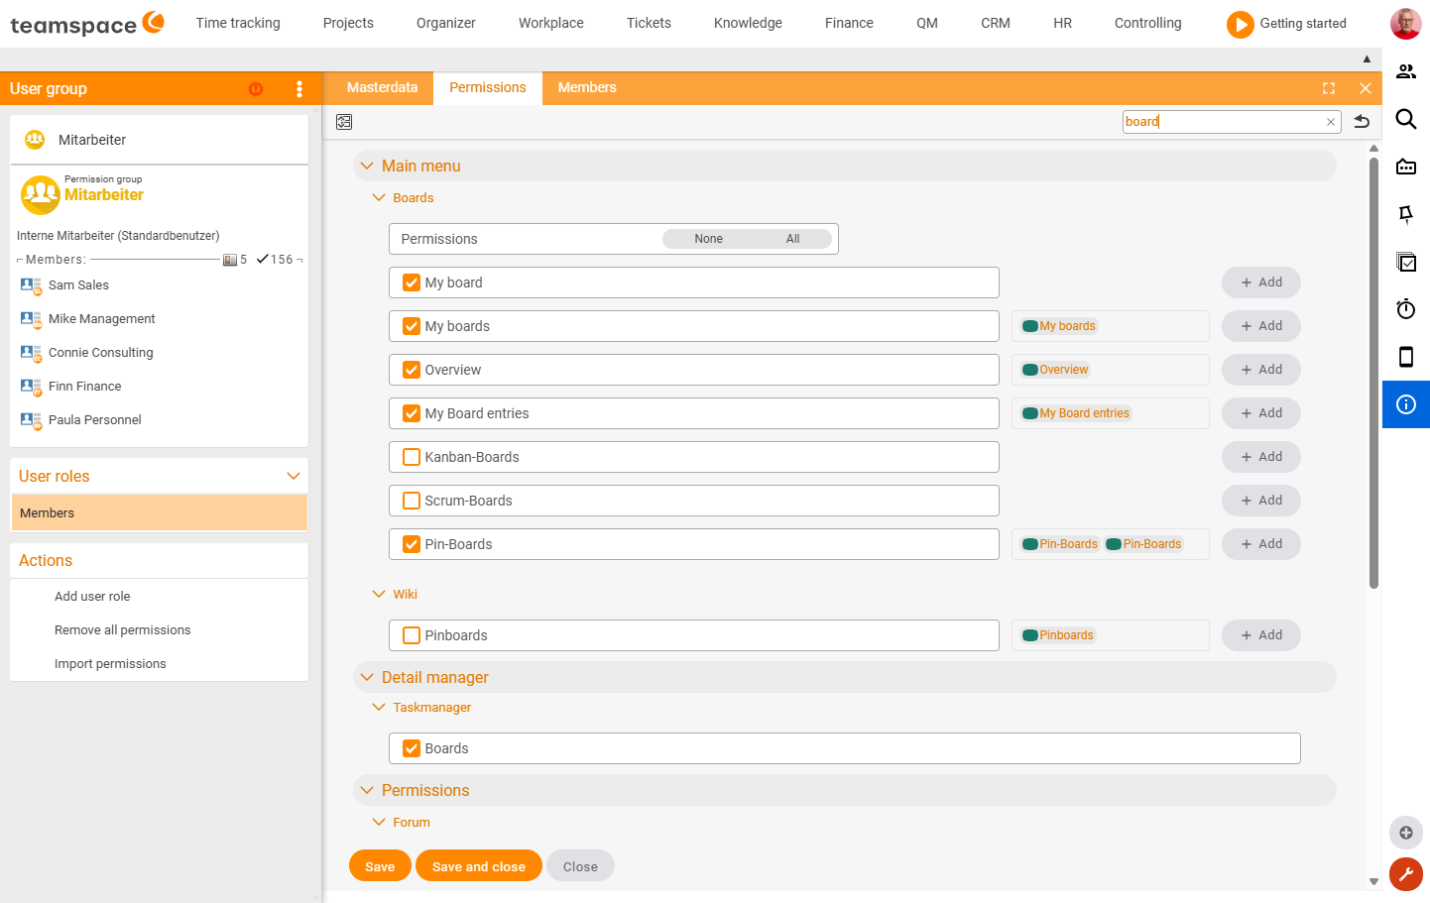Open the user profile avatar
The height and width of the screenshot is (903, 1430).
point(1406,23)
